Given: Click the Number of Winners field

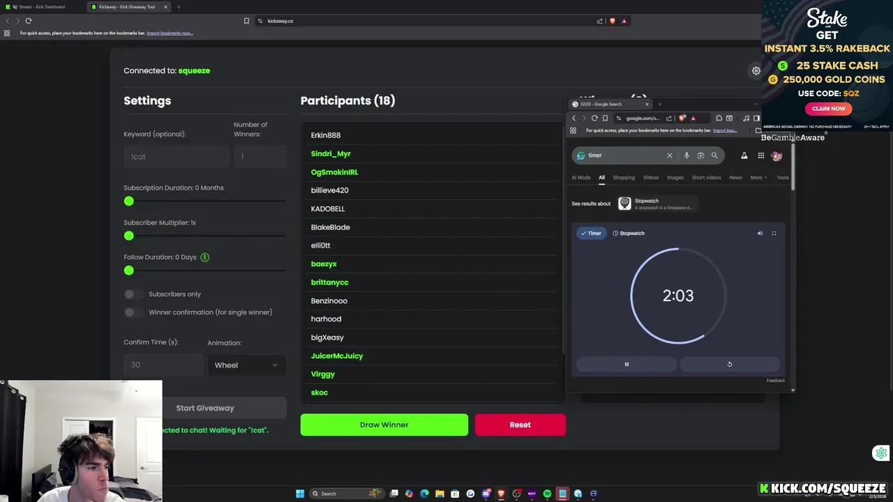Looking at the screenshot, I should (260, 157).
